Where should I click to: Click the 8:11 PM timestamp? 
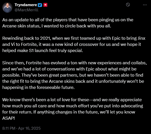point(9,128)
